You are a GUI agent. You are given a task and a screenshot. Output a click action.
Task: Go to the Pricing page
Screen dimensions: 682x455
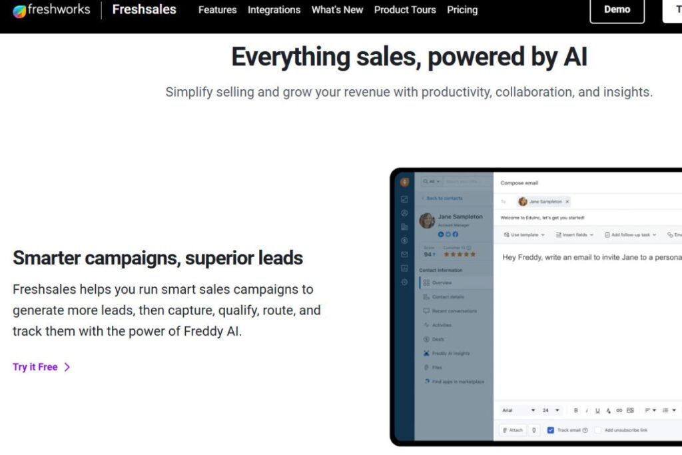[462, 10]
